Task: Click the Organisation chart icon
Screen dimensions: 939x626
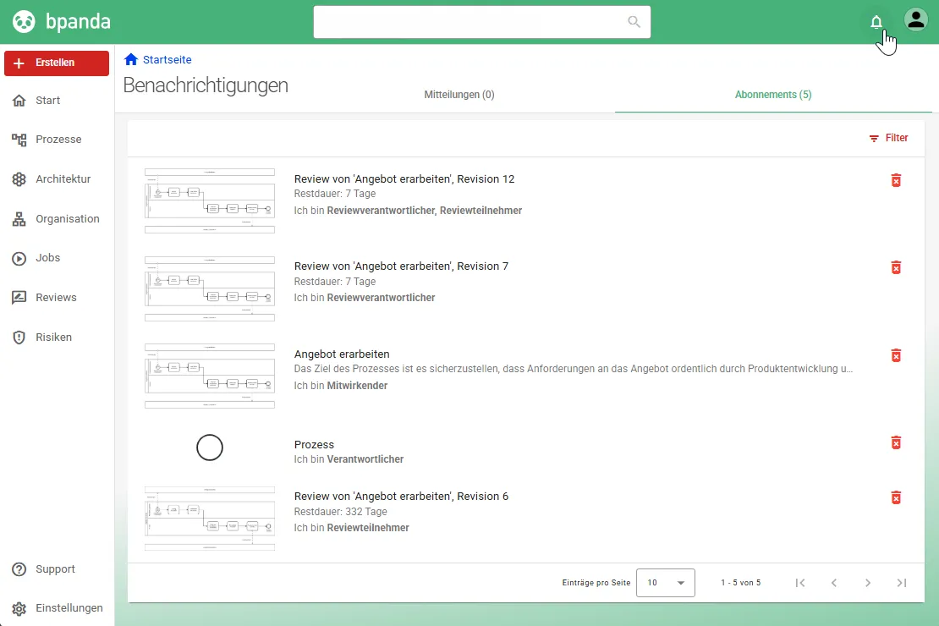Action: (19, 218)
